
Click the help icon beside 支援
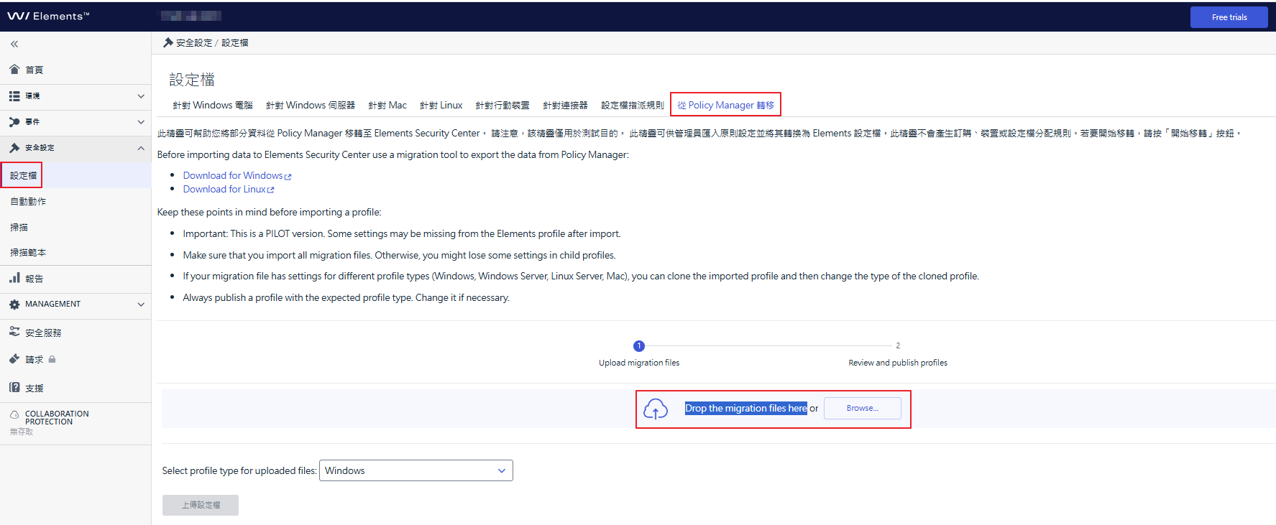[x=14, y=388]
